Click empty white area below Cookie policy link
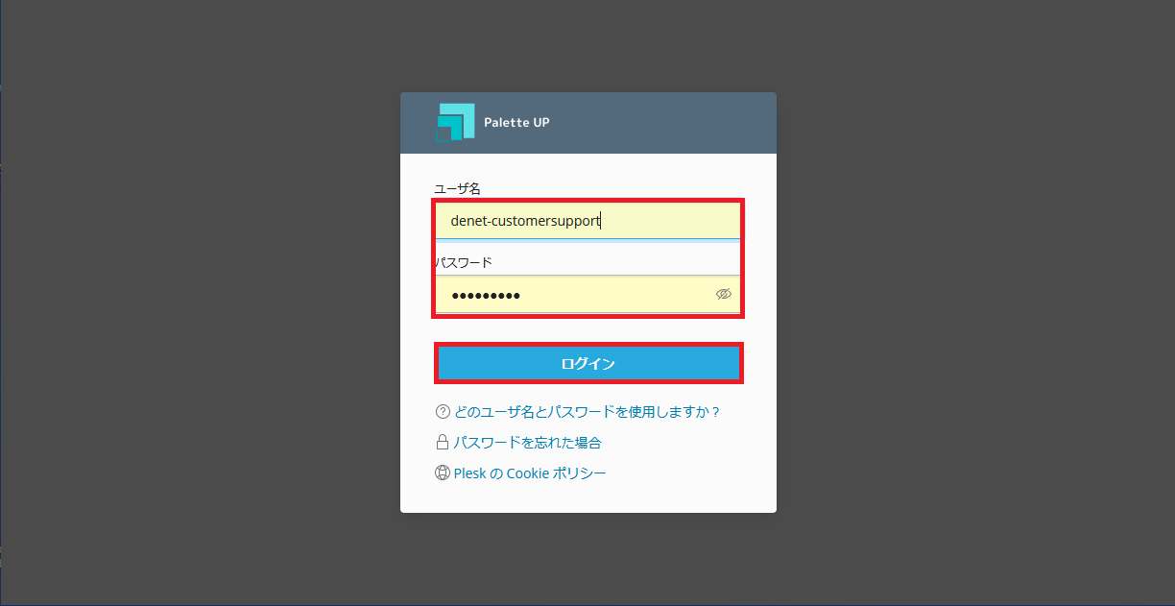 tap(588, 497)
